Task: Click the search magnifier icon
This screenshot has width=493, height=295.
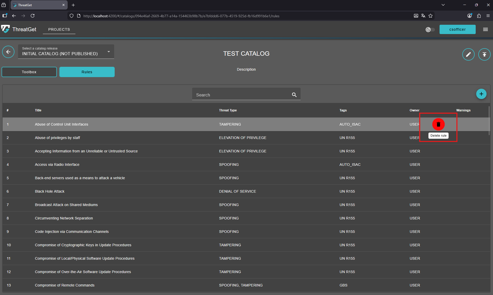Action: pyautogui.click(x=294, y=95)
